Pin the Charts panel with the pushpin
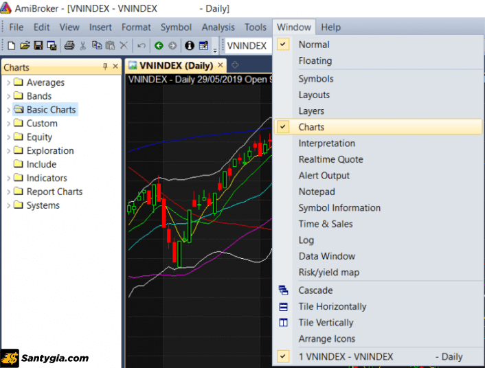Image resolution: width=485 pixels, height=368 pixels. 105,66
